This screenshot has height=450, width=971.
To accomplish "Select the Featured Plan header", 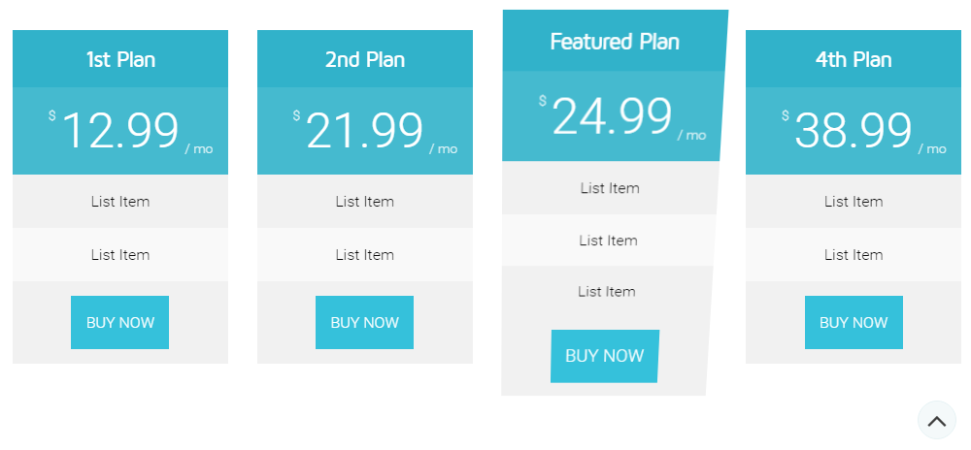I will (615, 42).
